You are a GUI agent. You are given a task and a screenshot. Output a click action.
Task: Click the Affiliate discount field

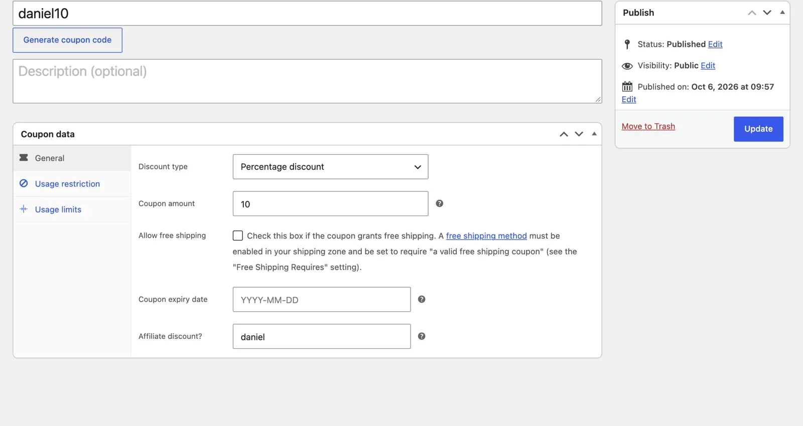322,337
